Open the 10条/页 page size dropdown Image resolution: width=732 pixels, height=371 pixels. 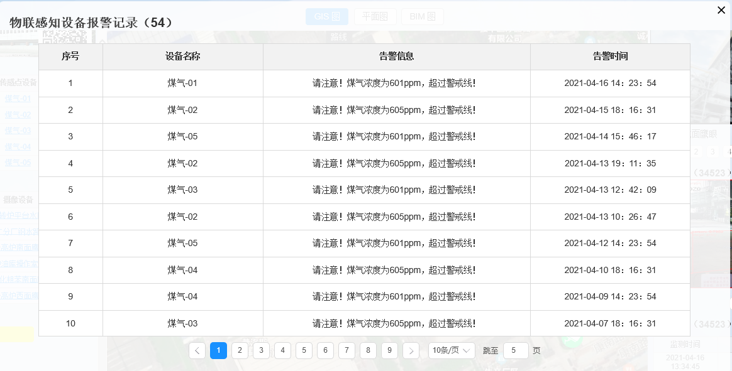pos(452,350)
